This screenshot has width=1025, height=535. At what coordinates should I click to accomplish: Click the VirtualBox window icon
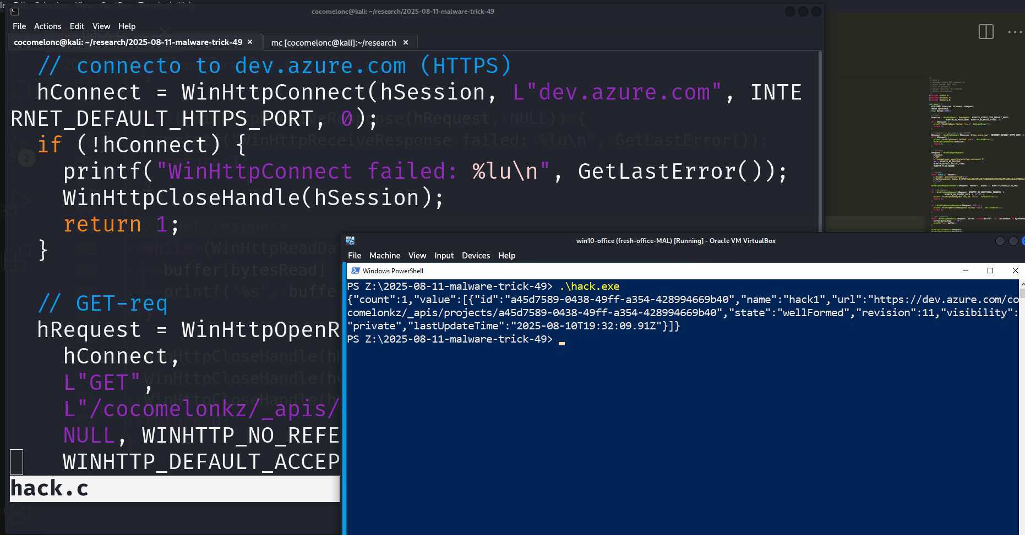(x=350, y=241)
